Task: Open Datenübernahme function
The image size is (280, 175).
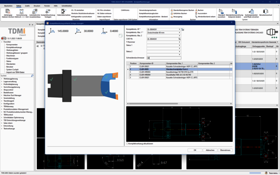Action: [x=64, y=11]
